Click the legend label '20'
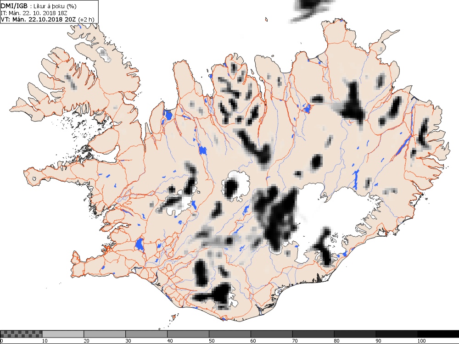Viewport: 459px width, 344px height. [x=86, y=341]
